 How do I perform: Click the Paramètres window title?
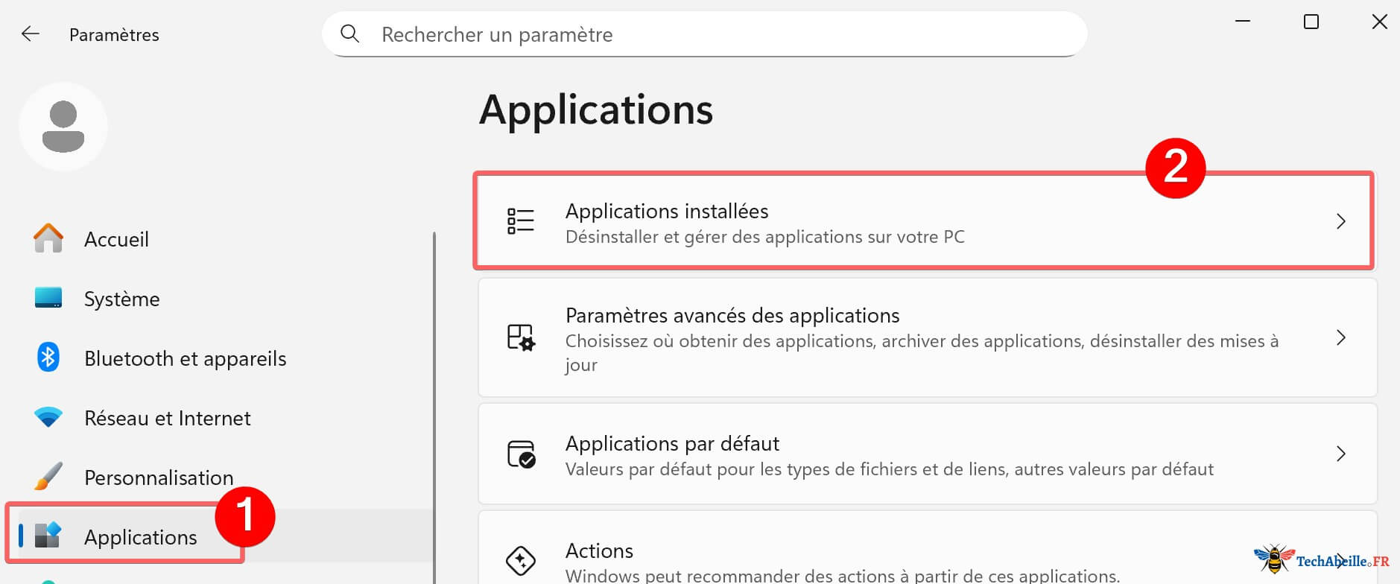click(114, 35)
